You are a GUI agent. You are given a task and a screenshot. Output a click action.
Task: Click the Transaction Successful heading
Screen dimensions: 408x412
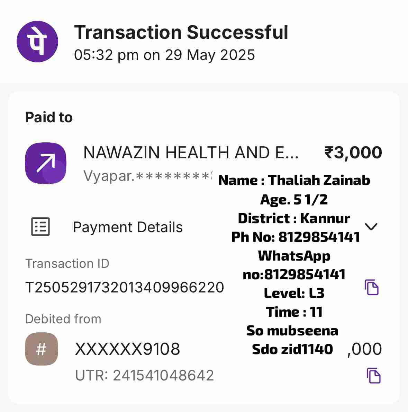(x=181, y=33)
